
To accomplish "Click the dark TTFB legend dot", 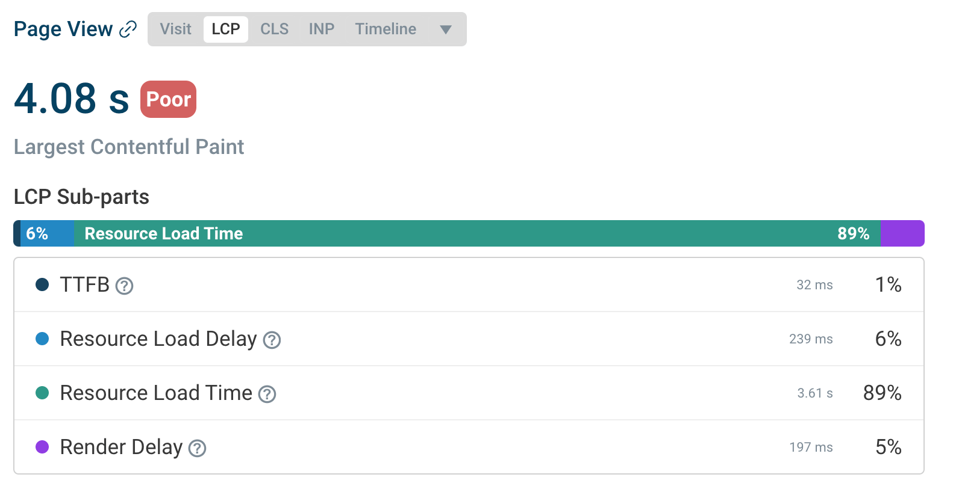I will 42,285.
